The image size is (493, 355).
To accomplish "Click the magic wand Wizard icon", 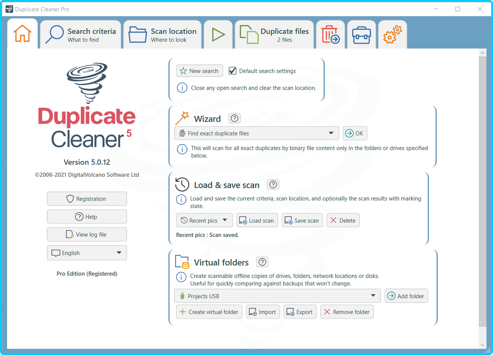I will pyautogui.click(x=182, y=118).
